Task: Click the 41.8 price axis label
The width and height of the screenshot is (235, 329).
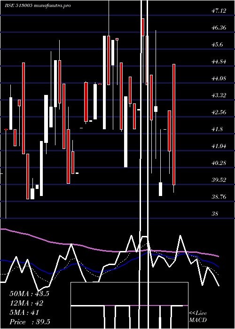Action: tap(217, 129)
